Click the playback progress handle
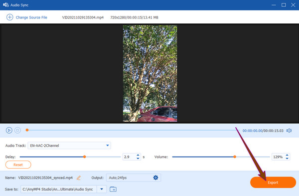This screenshot has width=299, height=196. (x=27, y=130)
